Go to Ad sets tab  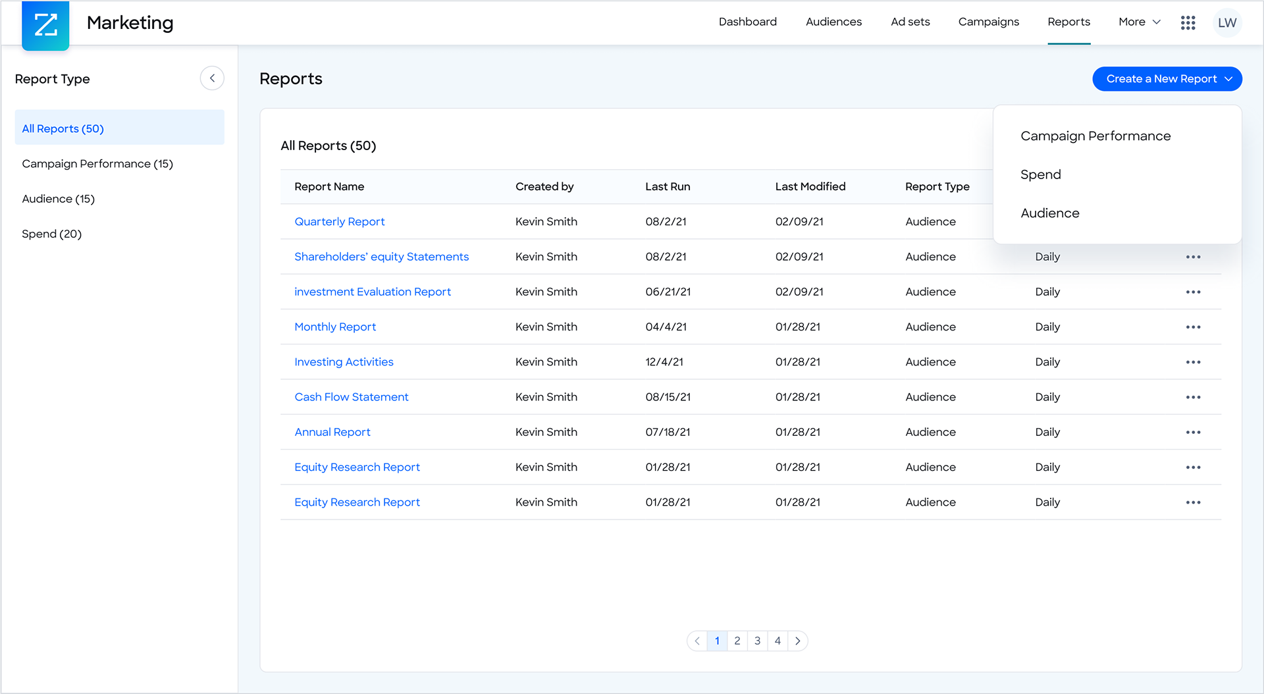(x=910, y=22)
